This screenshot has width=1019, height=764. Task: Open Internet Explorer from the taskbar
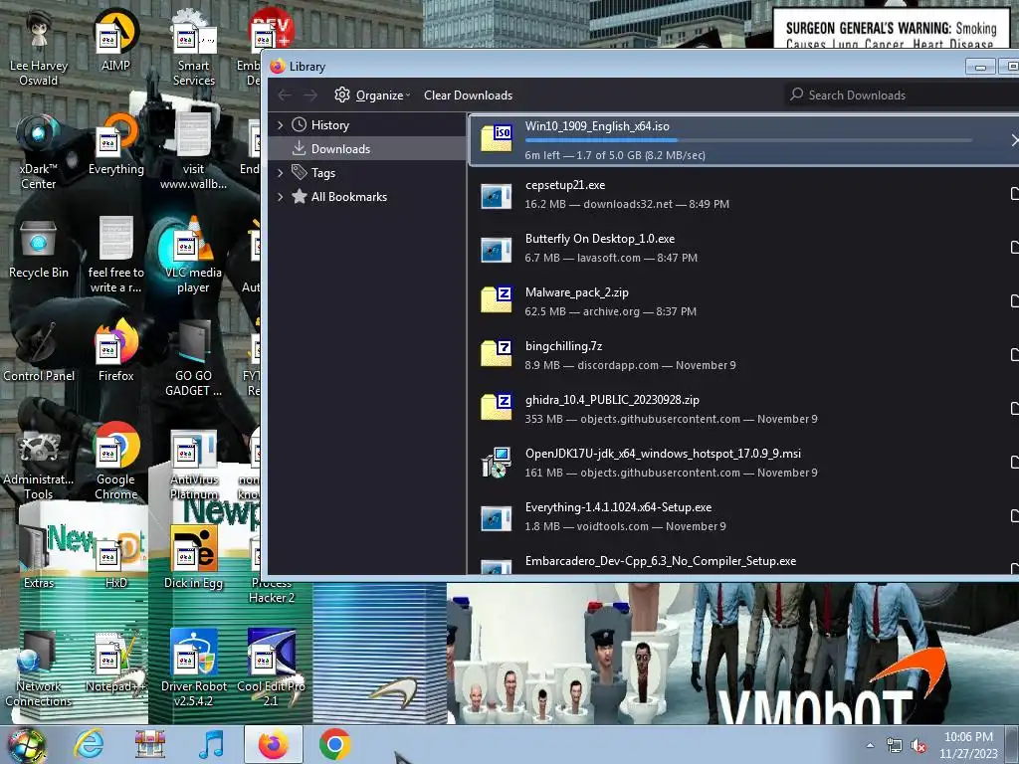click(89, 744)
